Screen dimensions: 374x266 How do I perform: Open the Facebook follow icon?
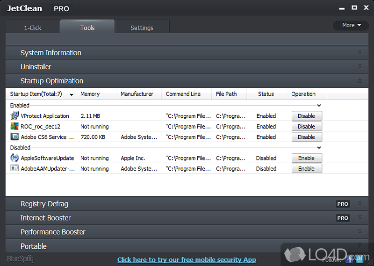point(349,259)
